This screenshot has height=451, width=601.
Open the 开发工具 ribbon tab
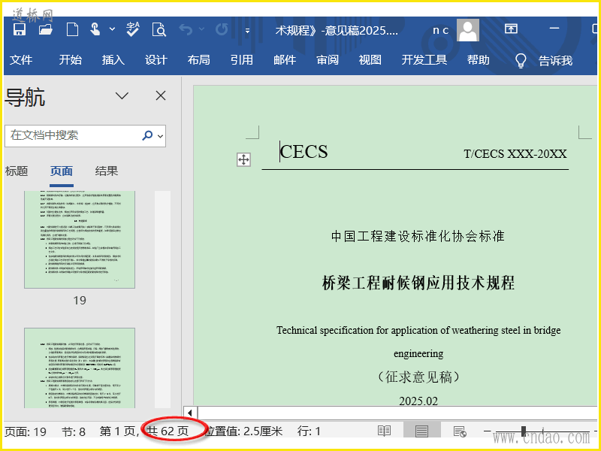click(424, 60)
